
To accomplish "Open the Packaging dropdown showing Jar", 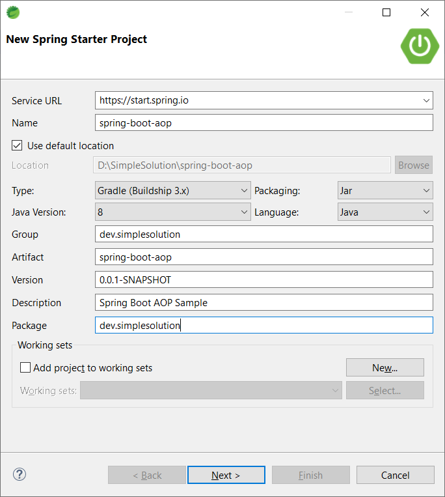I will click(x=385, y=190).
